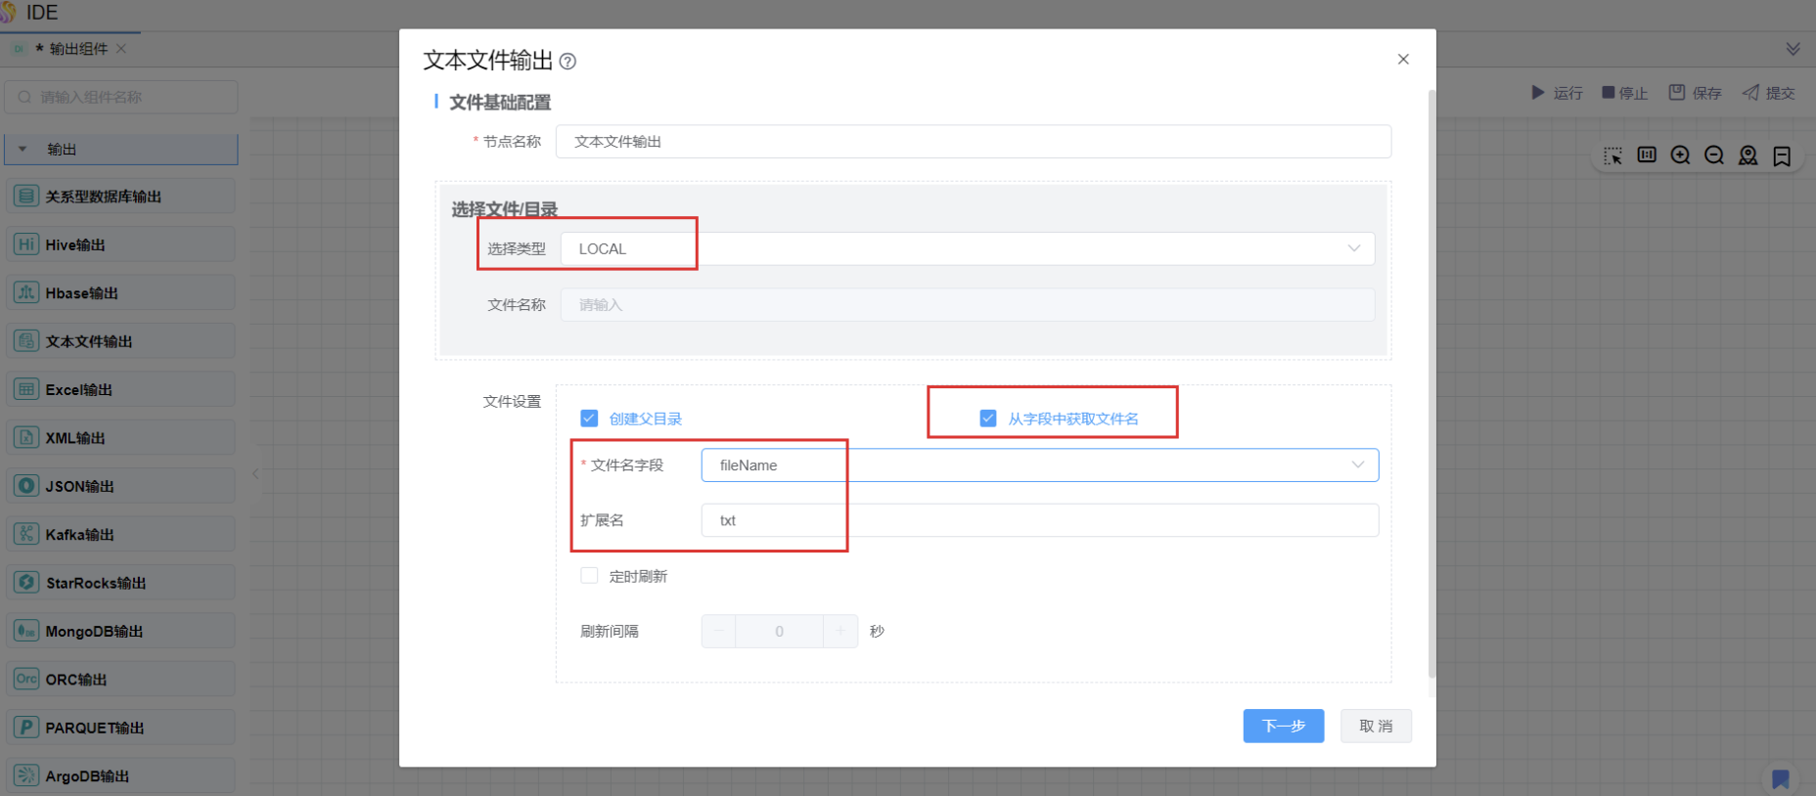Viewport: 1816px width, 796px height.
Task: Click the zoom in magnifier icon
Action: 1680,155
